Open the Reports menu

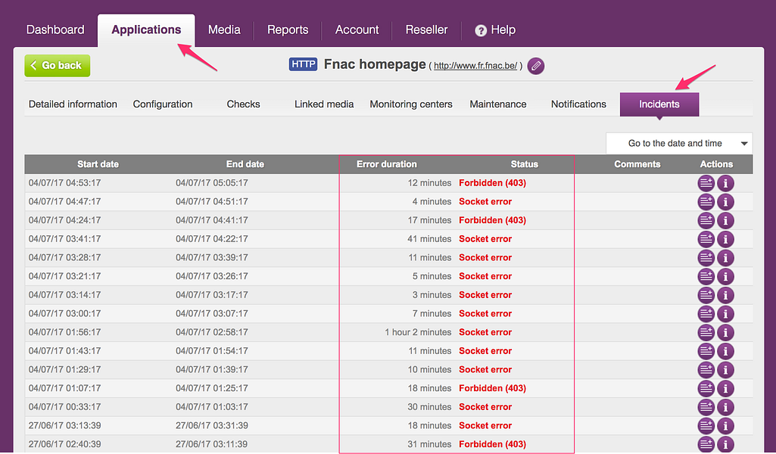point(287,30)
